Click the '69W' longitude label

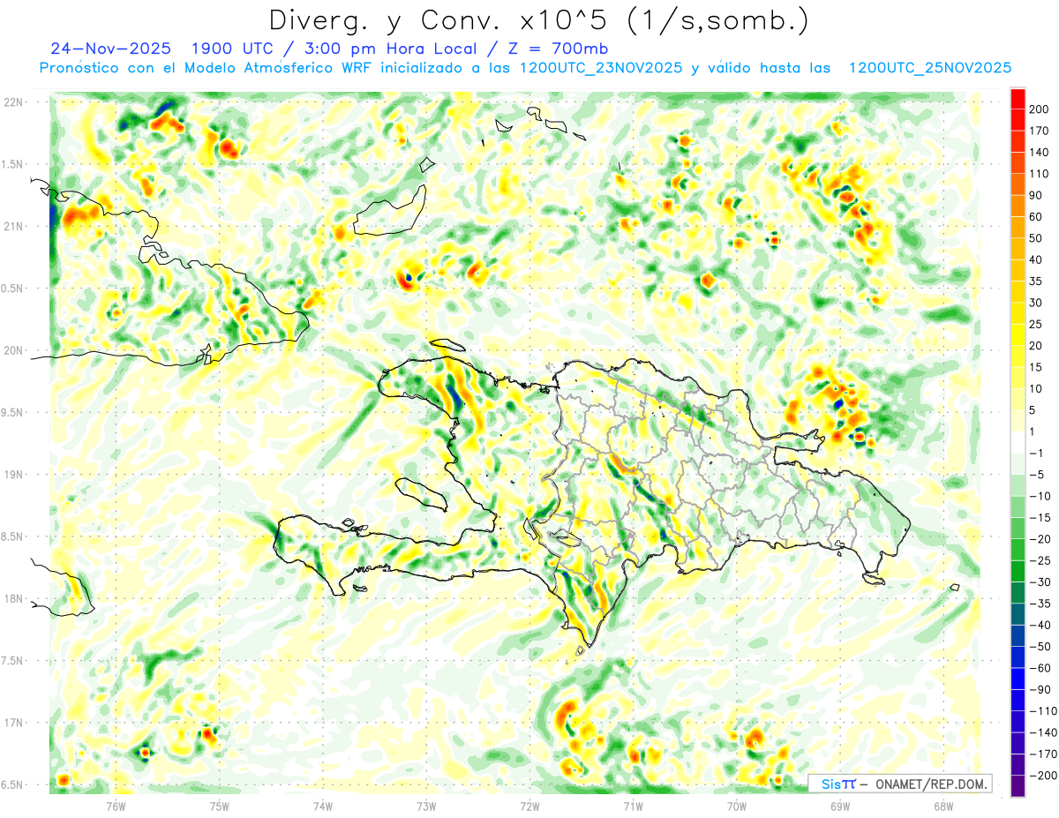[x=840, y=805]
